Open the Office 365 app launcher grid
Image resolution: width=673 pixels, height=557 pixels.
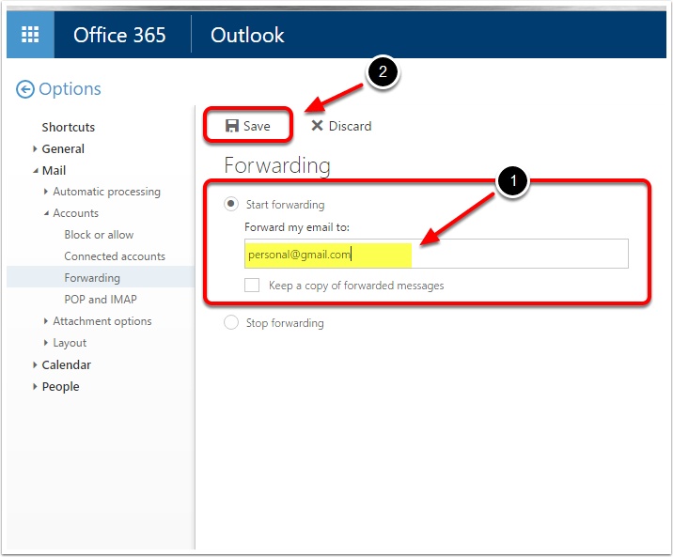point(30,35)
